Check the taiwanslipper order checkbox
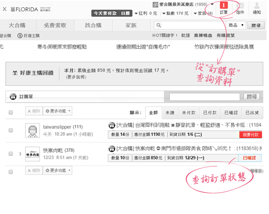 pos(11,130)
